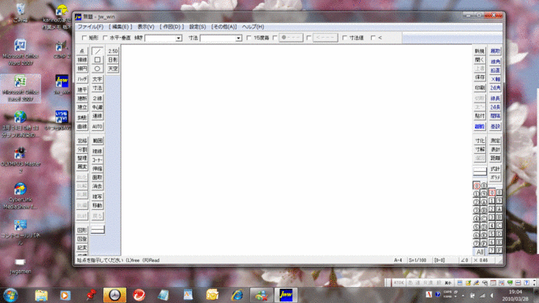This screenshot has height=303, width=539.
Task: Tick the 寸法値 checkbox
Action: [345, 38]
